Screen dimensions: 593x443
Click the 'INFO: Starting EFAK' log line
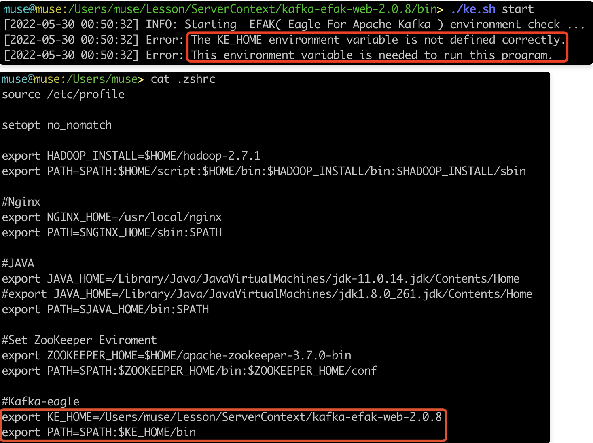pyautogui.click(x=294, y=24)
